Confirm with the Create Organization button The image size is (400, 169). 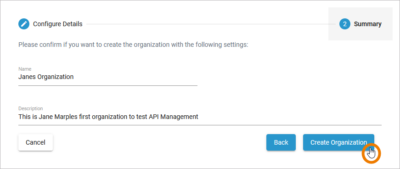click(338, 142)
